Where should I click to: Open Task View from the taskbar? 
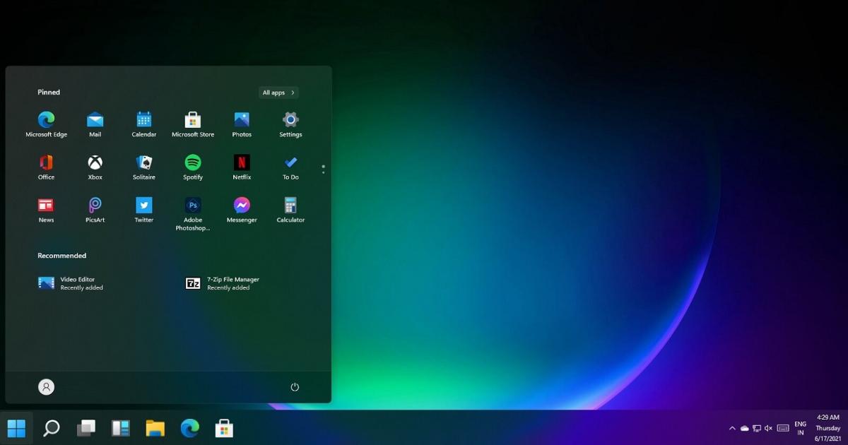tap(86, 427)
